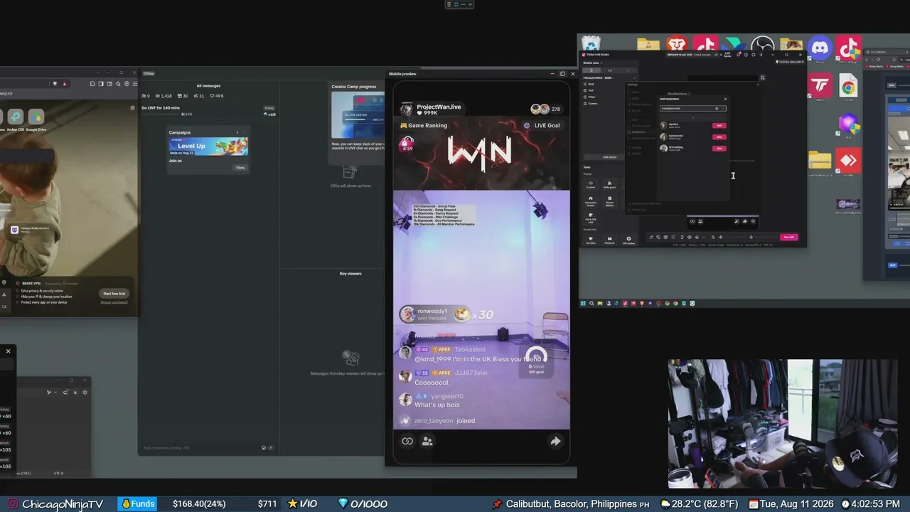Open the Co-host tool in LIVE Studio
This screenshot has width=910, height=512.
coord(591,185)
